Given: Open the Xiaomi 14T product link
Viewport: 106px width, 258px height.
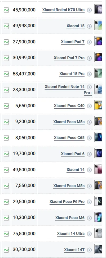Looking at the screenshot, I should 74,249.
